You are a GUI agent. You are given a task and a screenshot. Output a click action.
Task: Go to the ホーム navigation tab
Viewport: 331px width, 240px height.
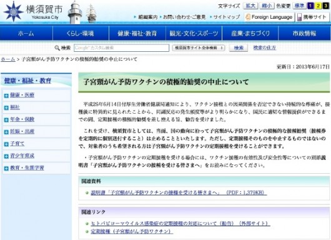pyautogui.click(x=26, y=33)
